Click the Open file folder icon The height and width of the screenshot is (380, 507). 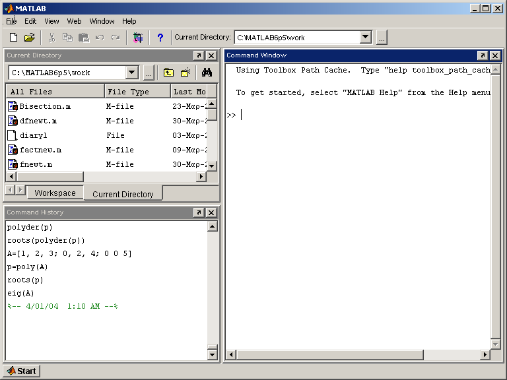[x=30, y=38]
